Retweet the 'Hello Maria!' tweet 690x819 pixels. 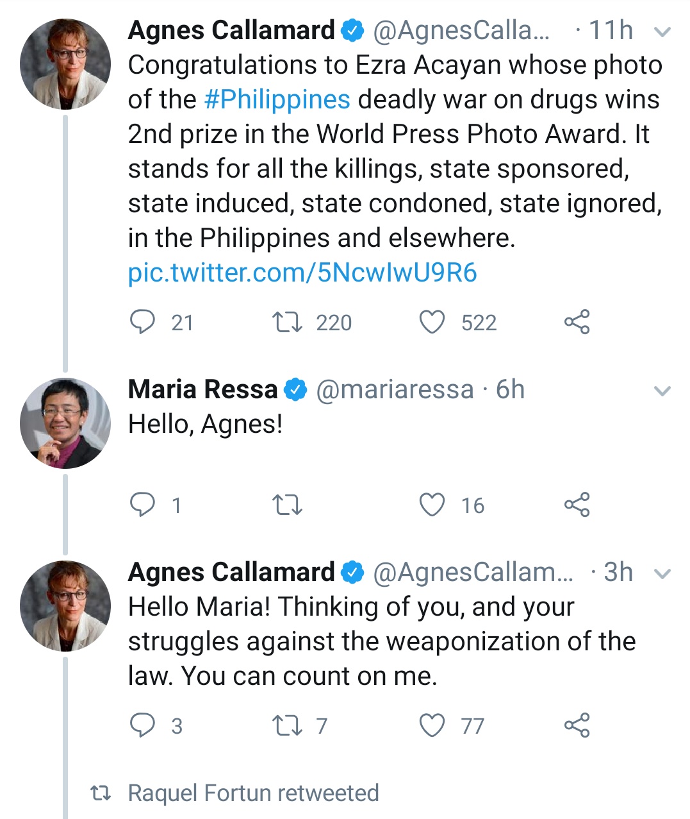[x=287, y=725]
